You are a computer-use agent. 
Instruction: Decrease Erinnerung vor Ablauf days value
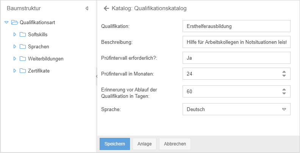coord(284,93)
